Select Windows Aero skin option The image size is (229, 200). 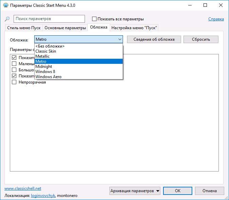coord(78,77)
